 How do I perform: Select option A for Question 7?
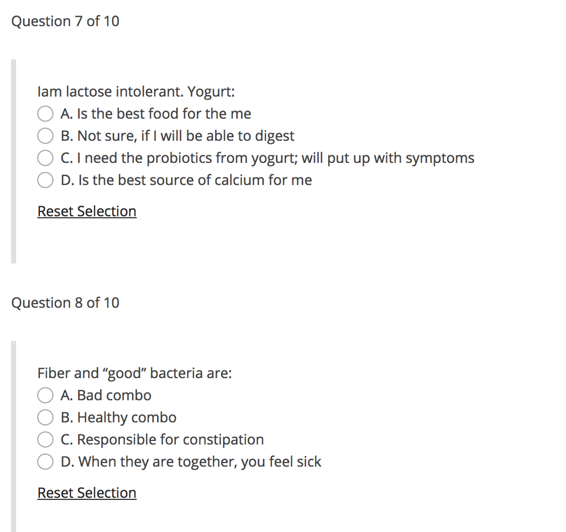45,114
